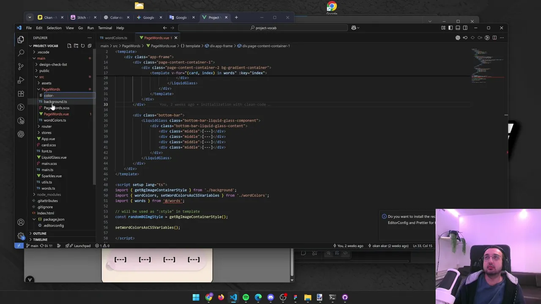541x304 pixels.
Task: Open Manage gear icon in activity bar
Action: pyautogui.click(x=21, y=236)
